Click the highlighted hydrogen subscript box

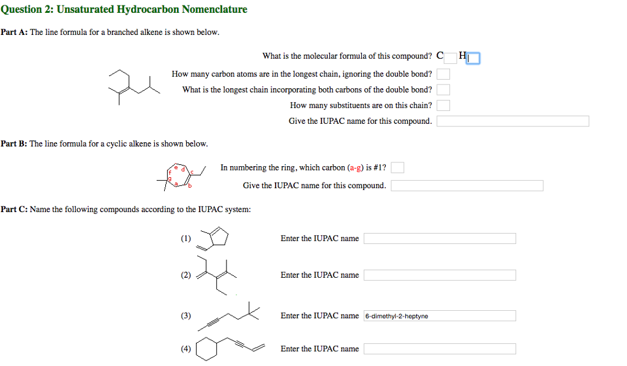pyautogui.click(x=473, y=58)
